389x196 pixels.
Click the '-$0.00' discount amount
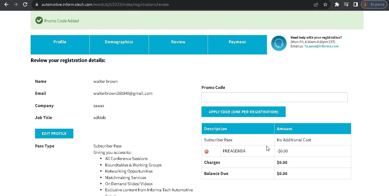pos(282,151)
